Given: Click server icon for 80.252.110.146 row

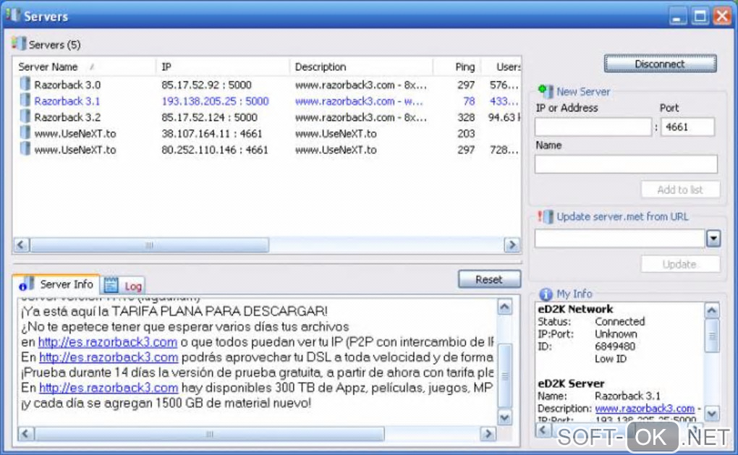Looking at the screenshot, I should (x=25, y=149).
